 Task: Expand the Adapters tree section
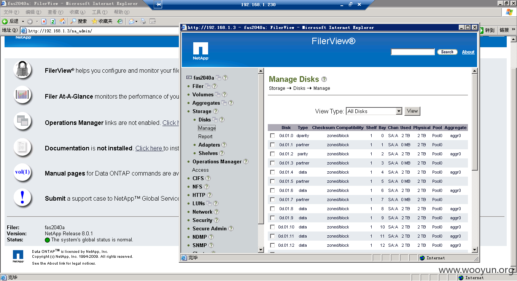[x=209, y=145]
